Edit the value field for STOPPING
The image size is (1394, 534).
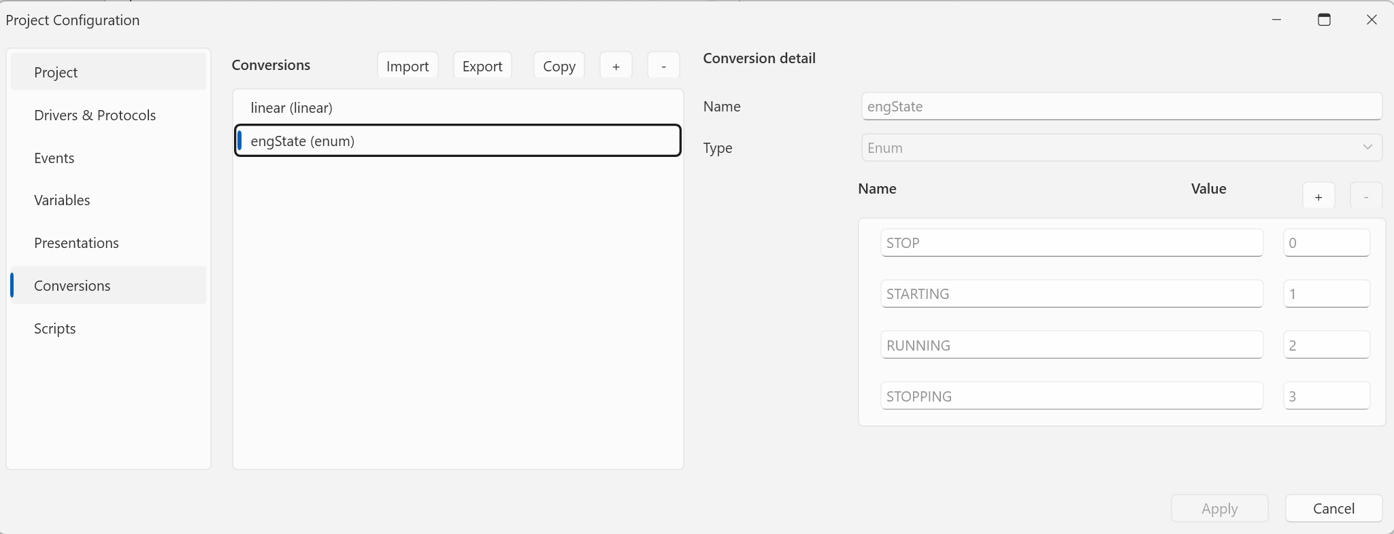coord(1327,396)
